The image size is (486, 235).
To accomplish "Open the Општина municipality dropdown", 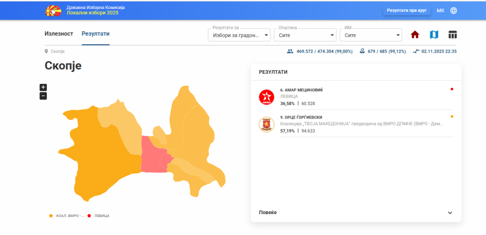I will point(306,35).
